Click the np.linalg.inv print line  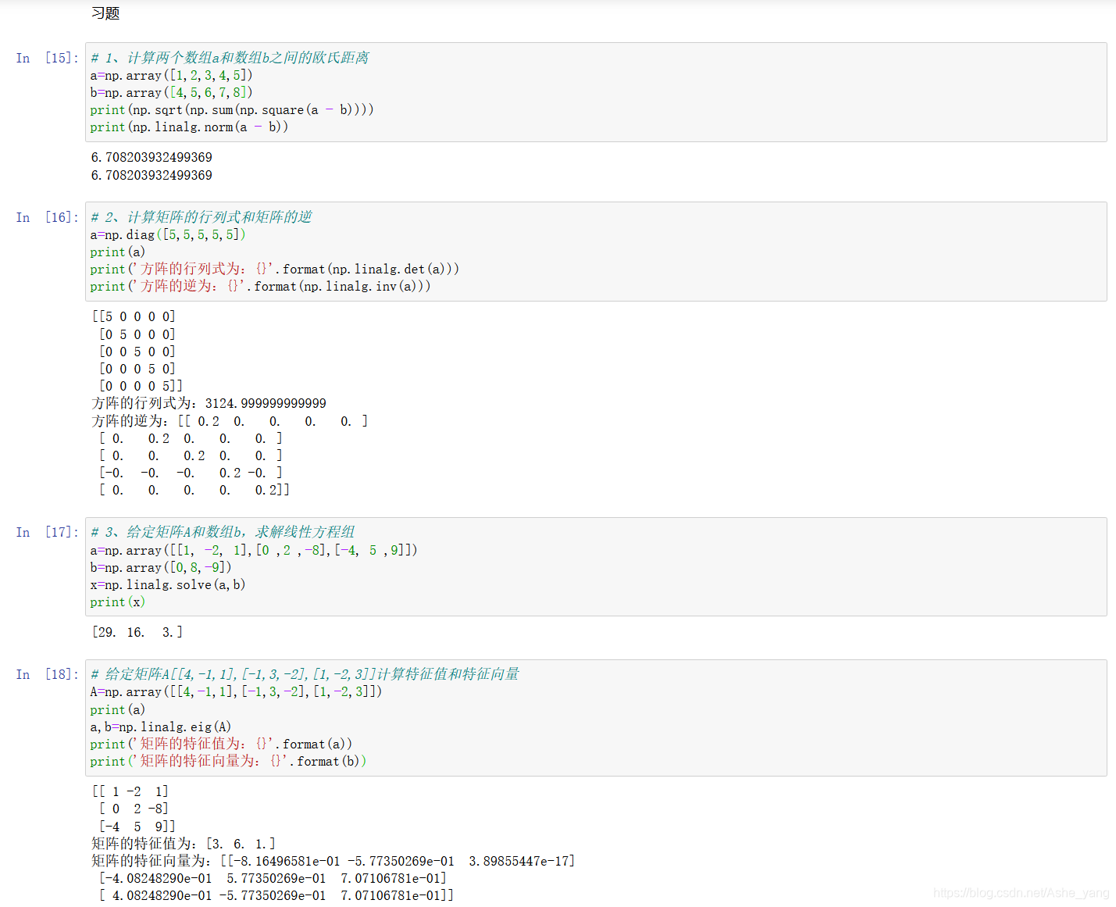point(260,287)
